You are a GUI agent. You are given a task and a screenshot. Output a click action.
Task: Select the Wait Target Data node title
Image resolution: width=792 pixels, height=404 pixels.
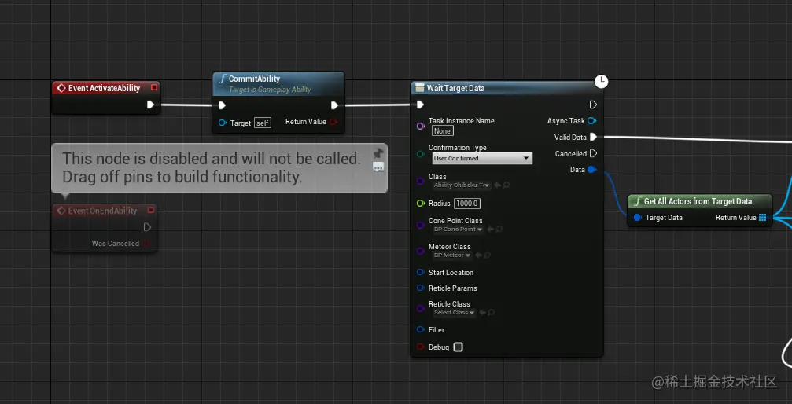click(455, 88)
